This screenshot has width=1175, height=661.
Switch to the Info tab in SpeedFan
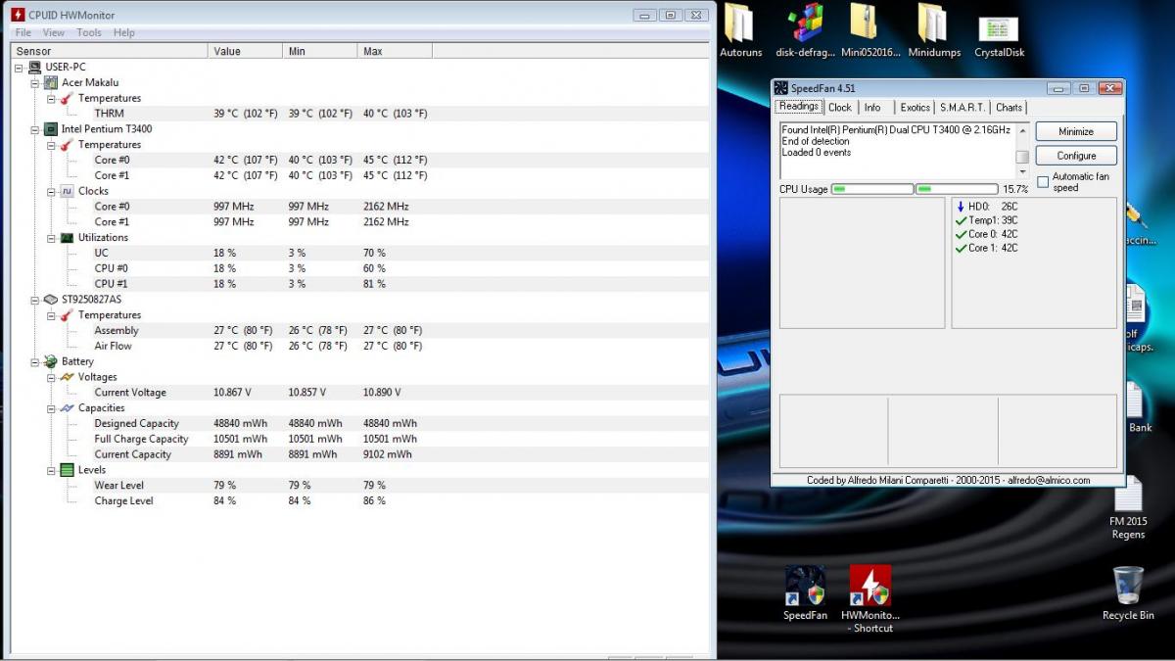click(872, 108)
